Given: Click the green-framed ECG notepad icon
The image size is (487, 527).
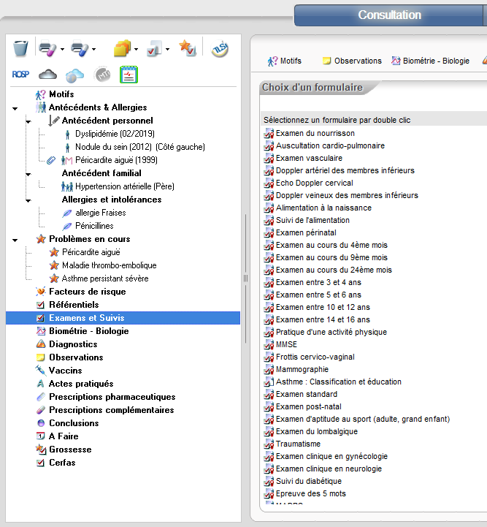Looking at the screenshot, I should coord(129,74).
